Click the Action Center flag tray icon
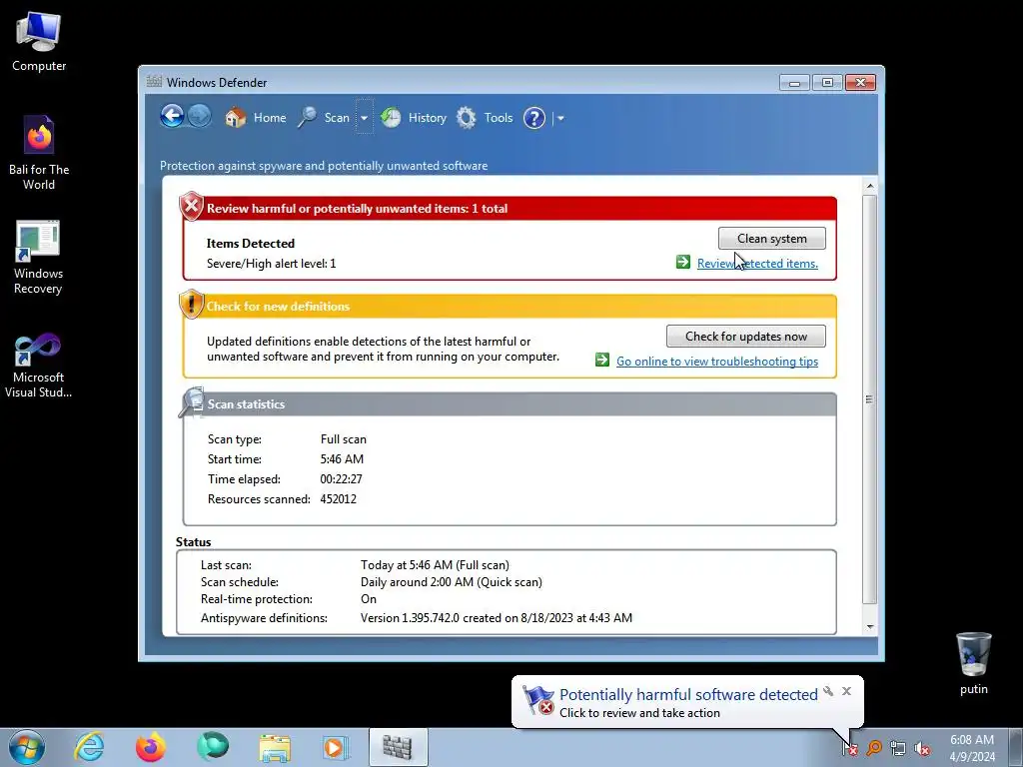This screenshot has height=767, width=1023. [849, 747]
